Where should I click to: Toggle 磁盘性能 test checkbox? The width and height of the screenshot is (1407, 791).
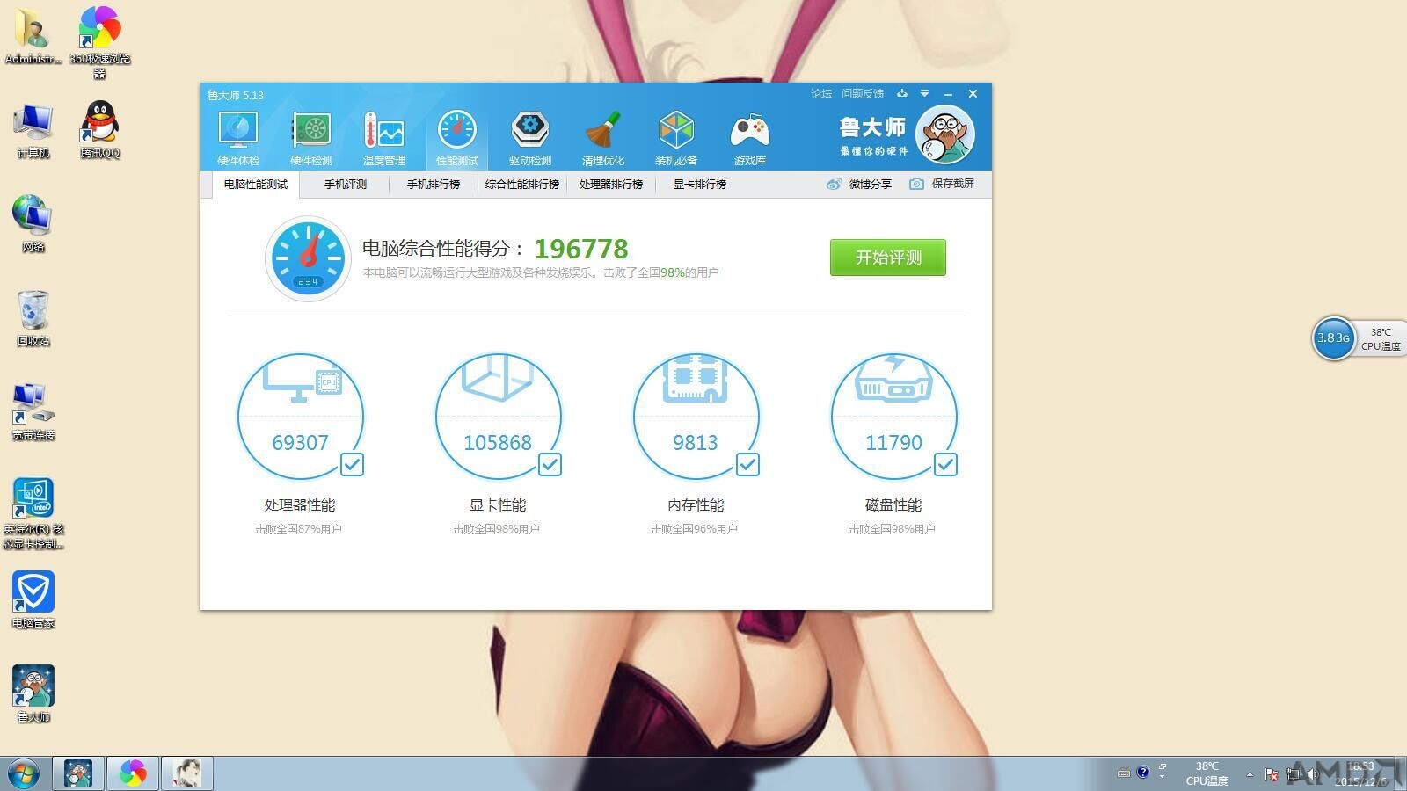[945, 464]
